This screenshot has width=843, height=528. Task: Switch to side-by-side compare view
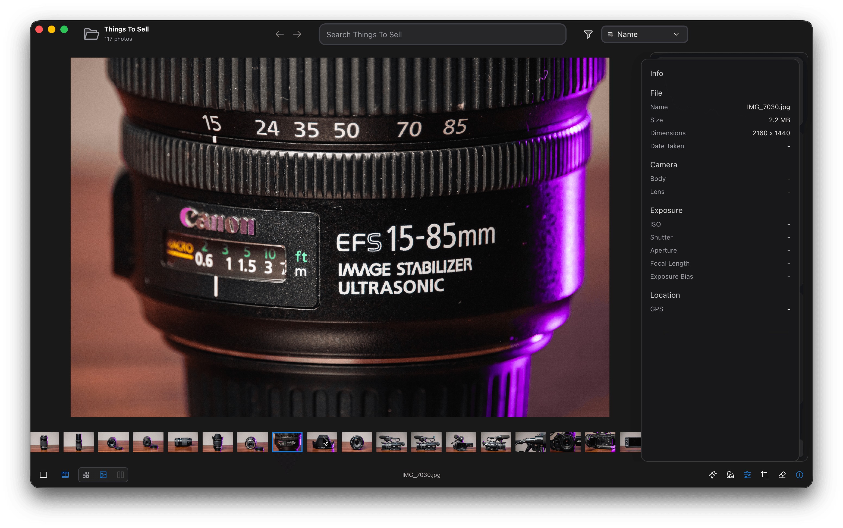click(120, 475)
